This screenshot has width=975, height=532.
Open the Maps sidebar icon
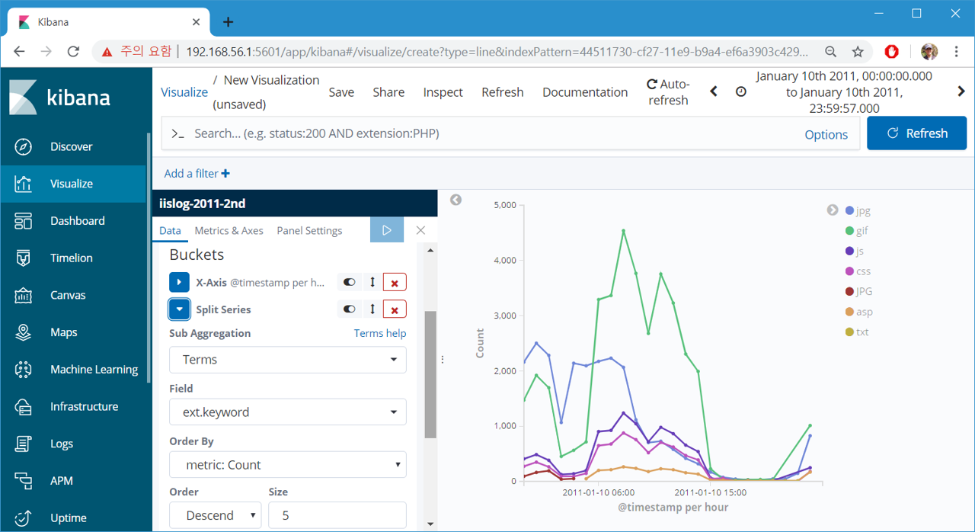[x=24, y=332]
